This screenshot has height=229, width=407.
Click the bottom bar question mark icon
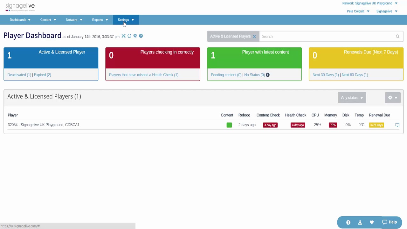[348, 222]
